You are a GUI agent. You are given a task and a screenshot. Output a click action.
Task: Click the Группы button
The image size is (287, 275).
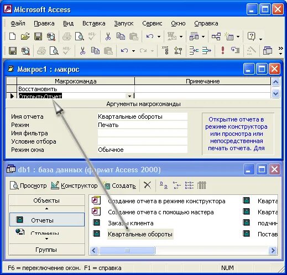tap(46, 250)
